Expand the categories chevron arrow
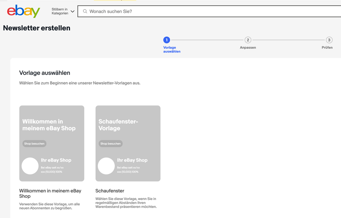 point(72,12)
